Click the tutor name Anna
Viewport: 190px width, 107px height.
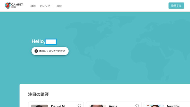click(x=113, y=106)
